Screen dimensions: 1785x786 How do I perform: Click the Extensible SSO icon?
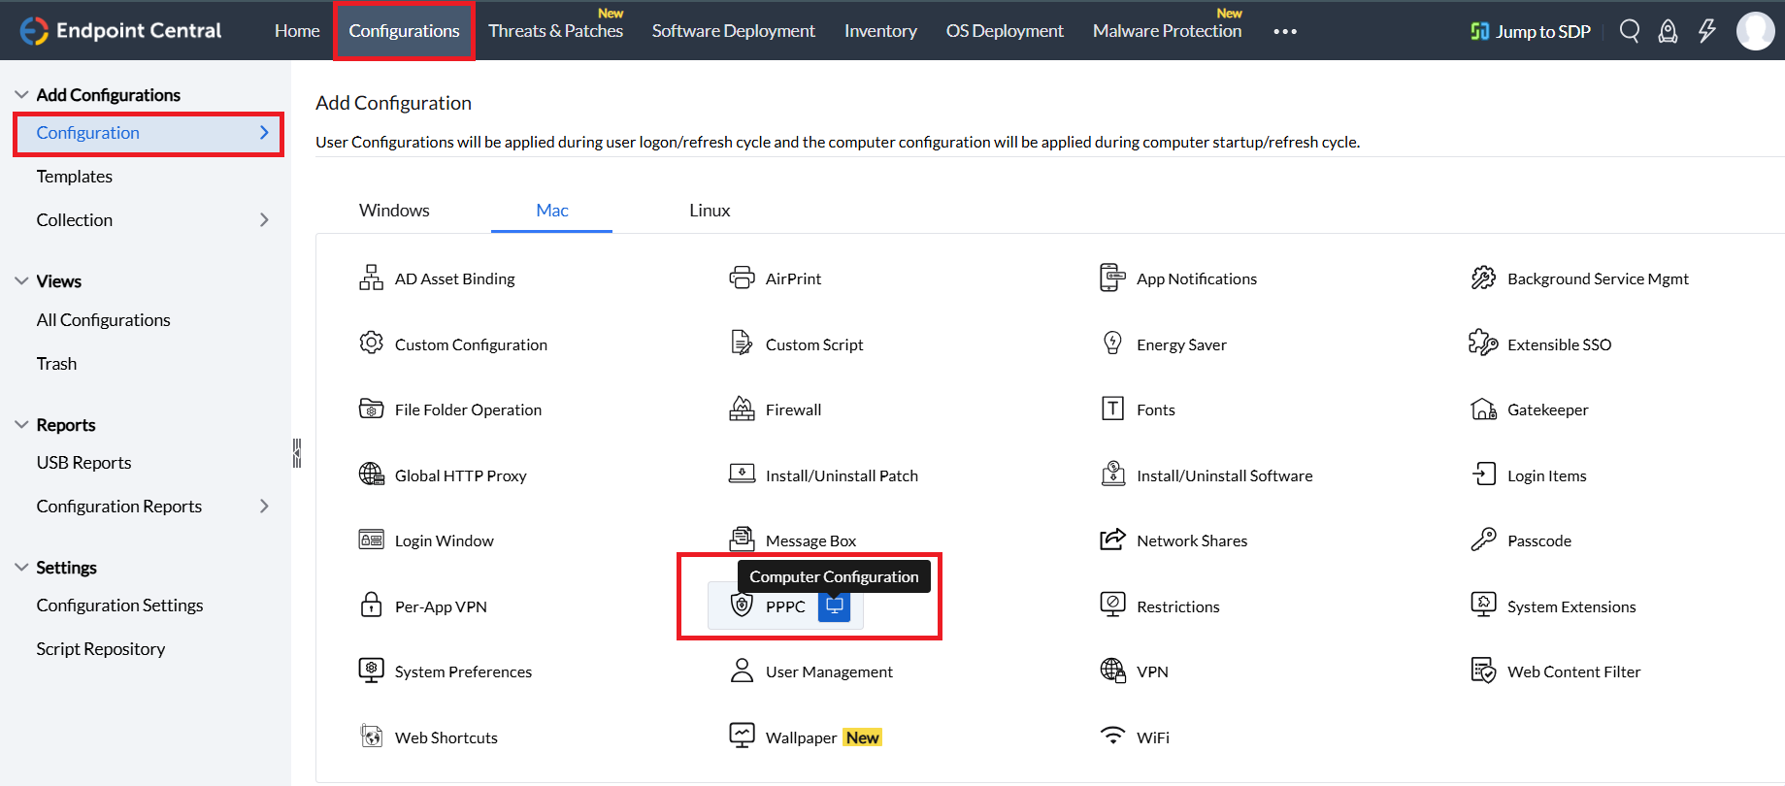click(1483, 344)
